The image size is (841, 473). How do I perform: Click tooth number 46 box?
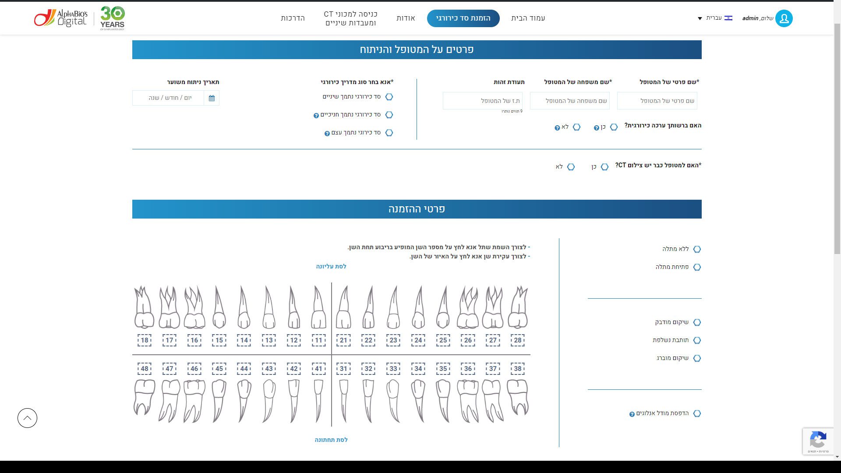(x=194, y=368)
